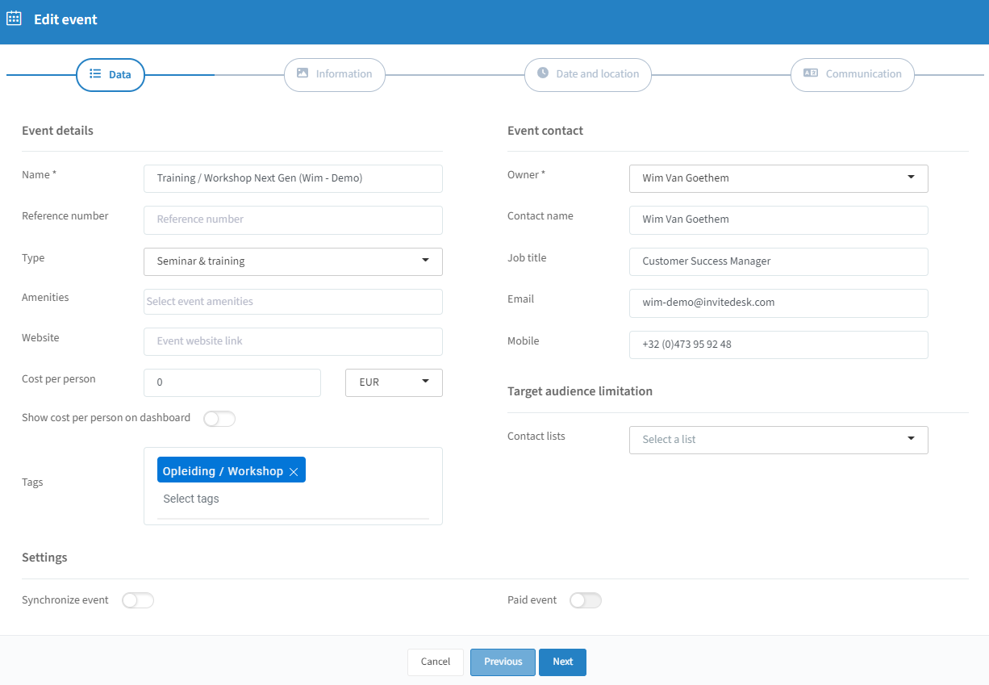Click the Email field with wim-demo address
989x685 pixels.
click(778, 303)
